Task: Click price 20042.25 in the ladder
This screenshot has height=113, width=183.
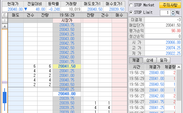Action: pyautogui.click(x=67, y=53)
